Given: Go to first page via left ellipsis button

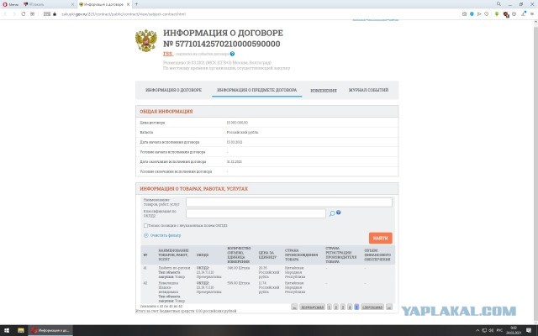Looking at the screenshot, I should [x=294, y=307].
